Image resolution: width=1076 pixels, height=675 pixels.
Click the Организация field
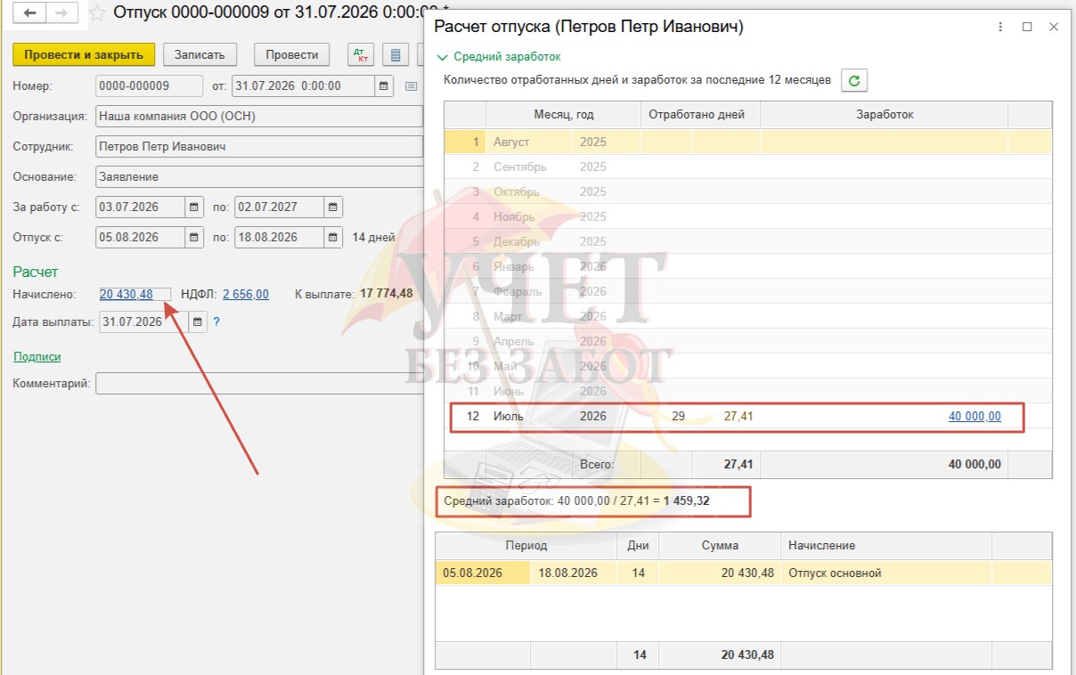[x=259, y=116]
